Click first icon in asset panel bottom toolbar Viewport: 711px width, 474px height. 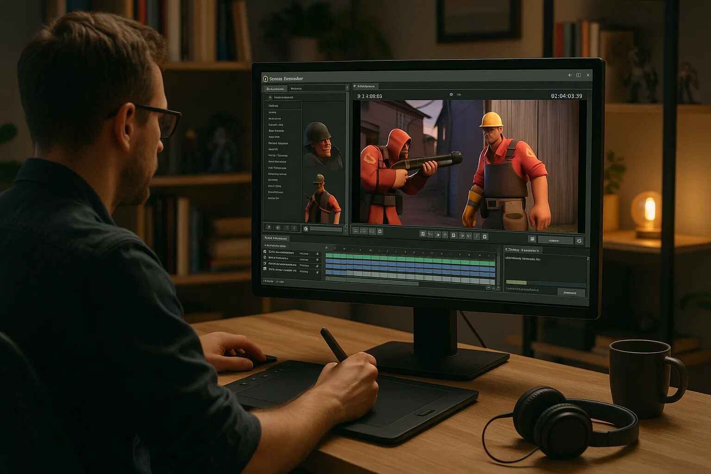(268, 227)
